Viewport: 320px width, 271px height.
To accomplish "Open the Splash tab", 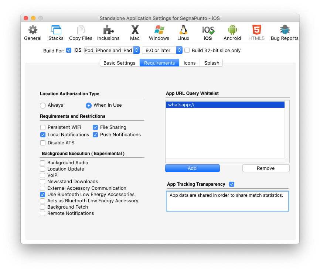I will coord(212,63).
